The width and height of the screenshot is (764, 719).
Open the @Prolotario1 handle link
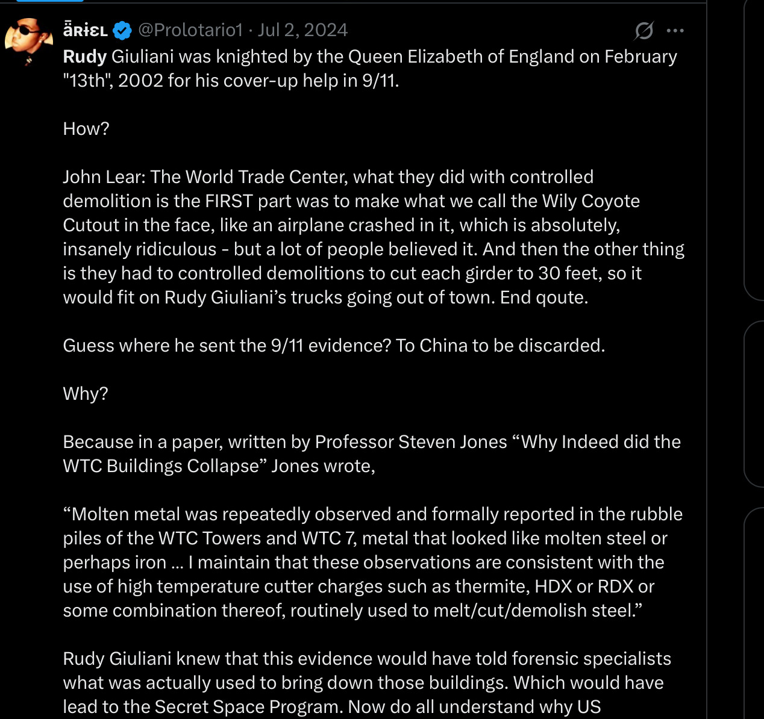pyautogui.click(x=190, y=30)
